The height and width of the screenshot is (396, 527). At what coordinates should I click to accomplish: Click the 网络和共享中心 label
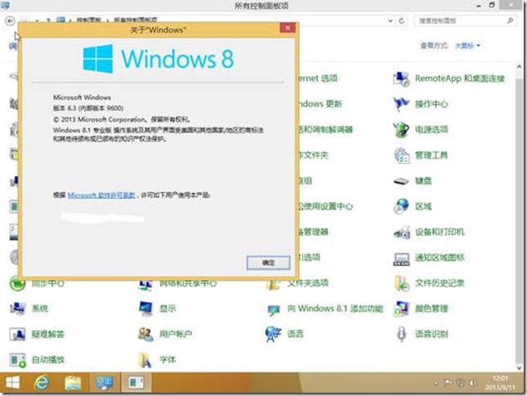188,283
